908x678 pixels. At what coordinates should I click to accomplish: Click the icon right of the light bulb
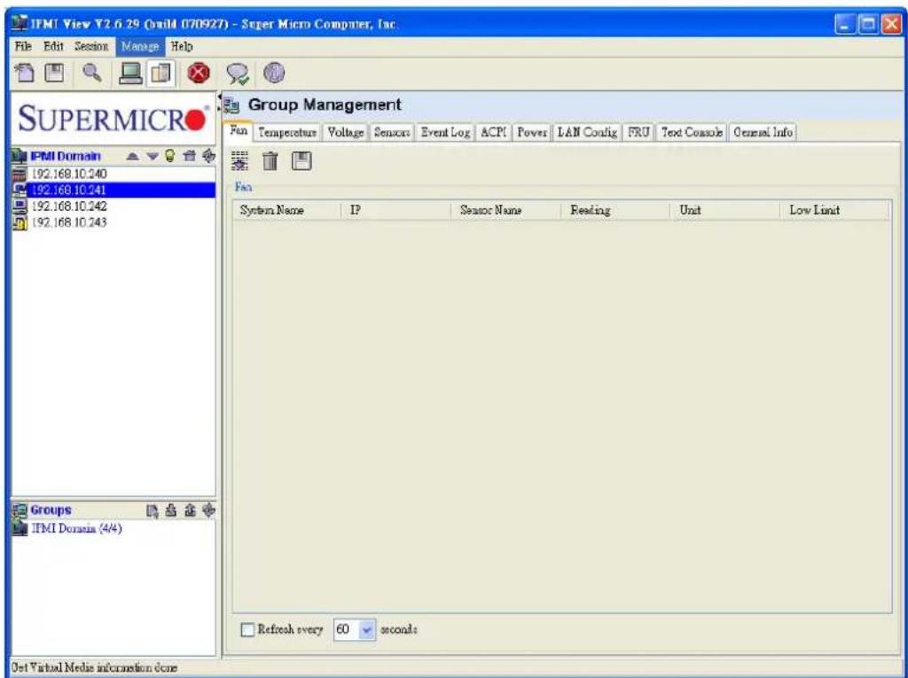(x=190, y=155)
